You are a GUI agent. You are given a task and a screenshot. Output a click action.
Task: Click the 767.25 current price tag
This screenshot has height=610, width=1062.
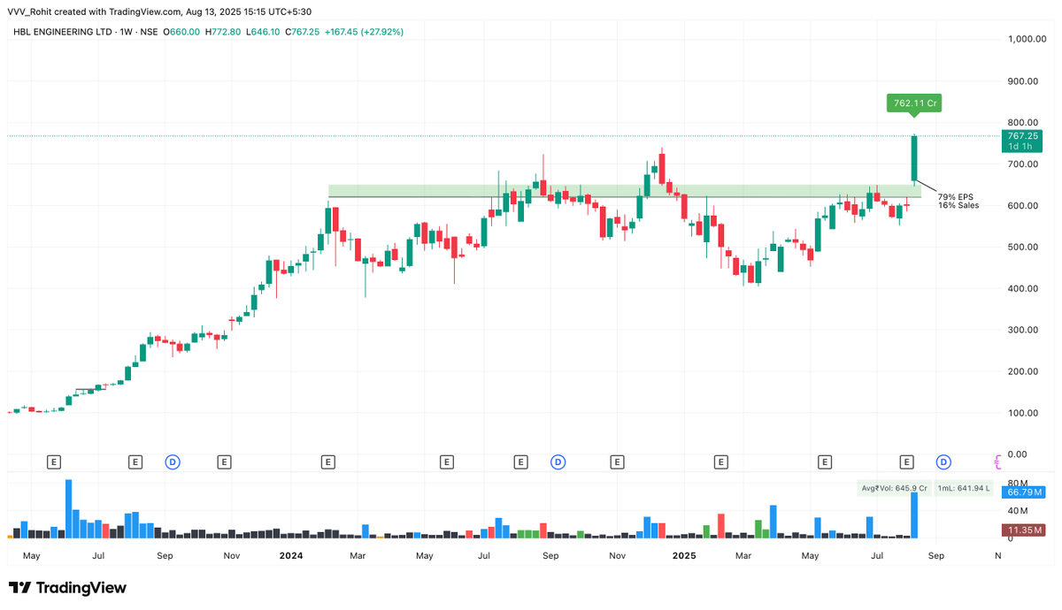pyautogui.click(x=1022, y=136)
